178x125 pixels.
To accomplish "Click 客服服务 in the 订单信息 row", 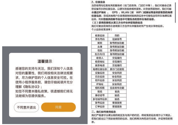I will [117, 106].
